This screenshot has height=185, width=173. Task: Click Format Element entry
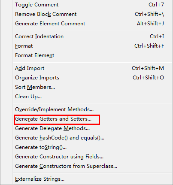(x=92, y=55)
